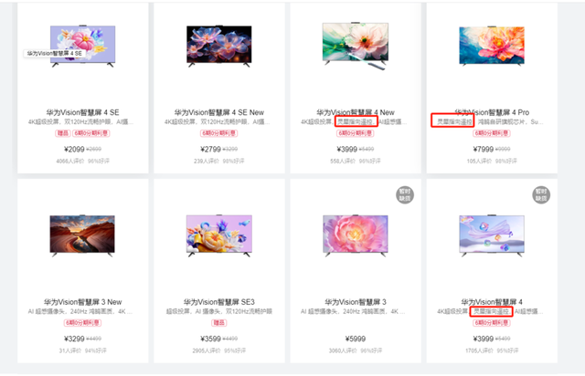Open the 华为Vision智慧屏 4 SE product thumbnail

[83, 47]
